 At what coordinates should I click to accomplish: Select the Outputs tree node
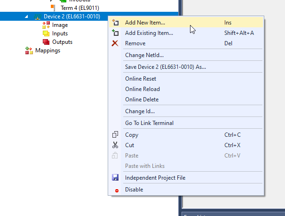(x=62, y=42)
